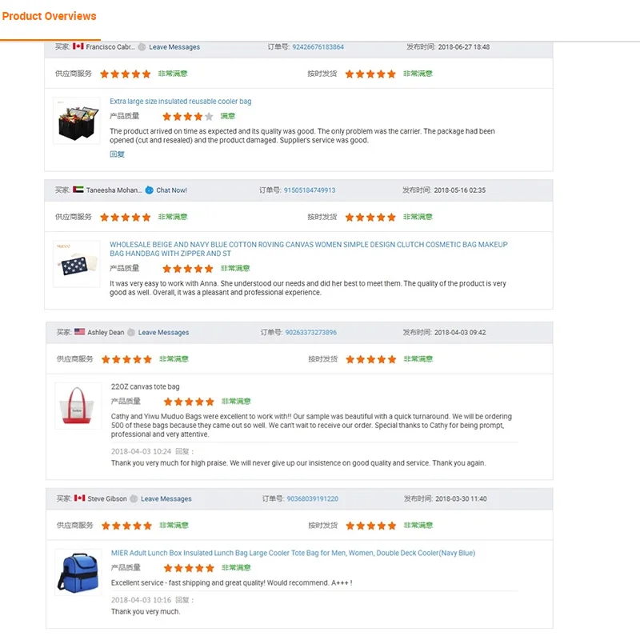The image size is (640, 640).
Task: Click US flag icon beside Ashley Dean
Action: tap(80, 332)
